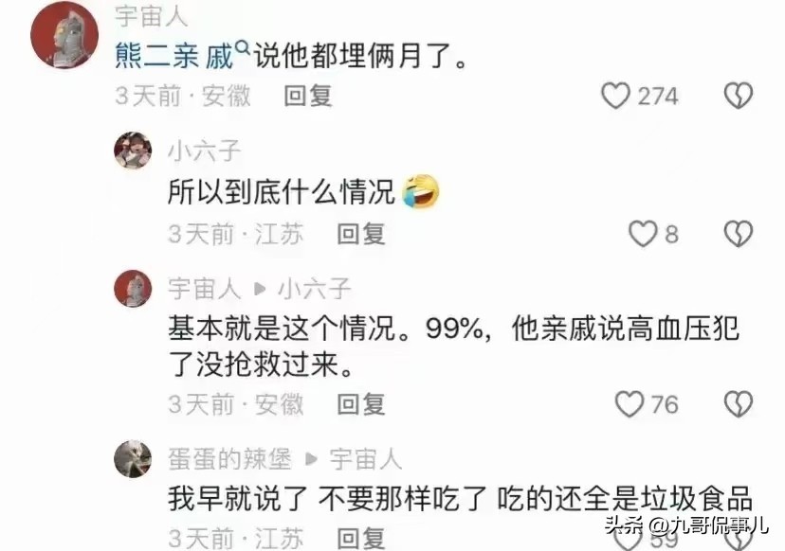Open 小六子's profile avatar

pyautogui.click(x=133, y=150)
